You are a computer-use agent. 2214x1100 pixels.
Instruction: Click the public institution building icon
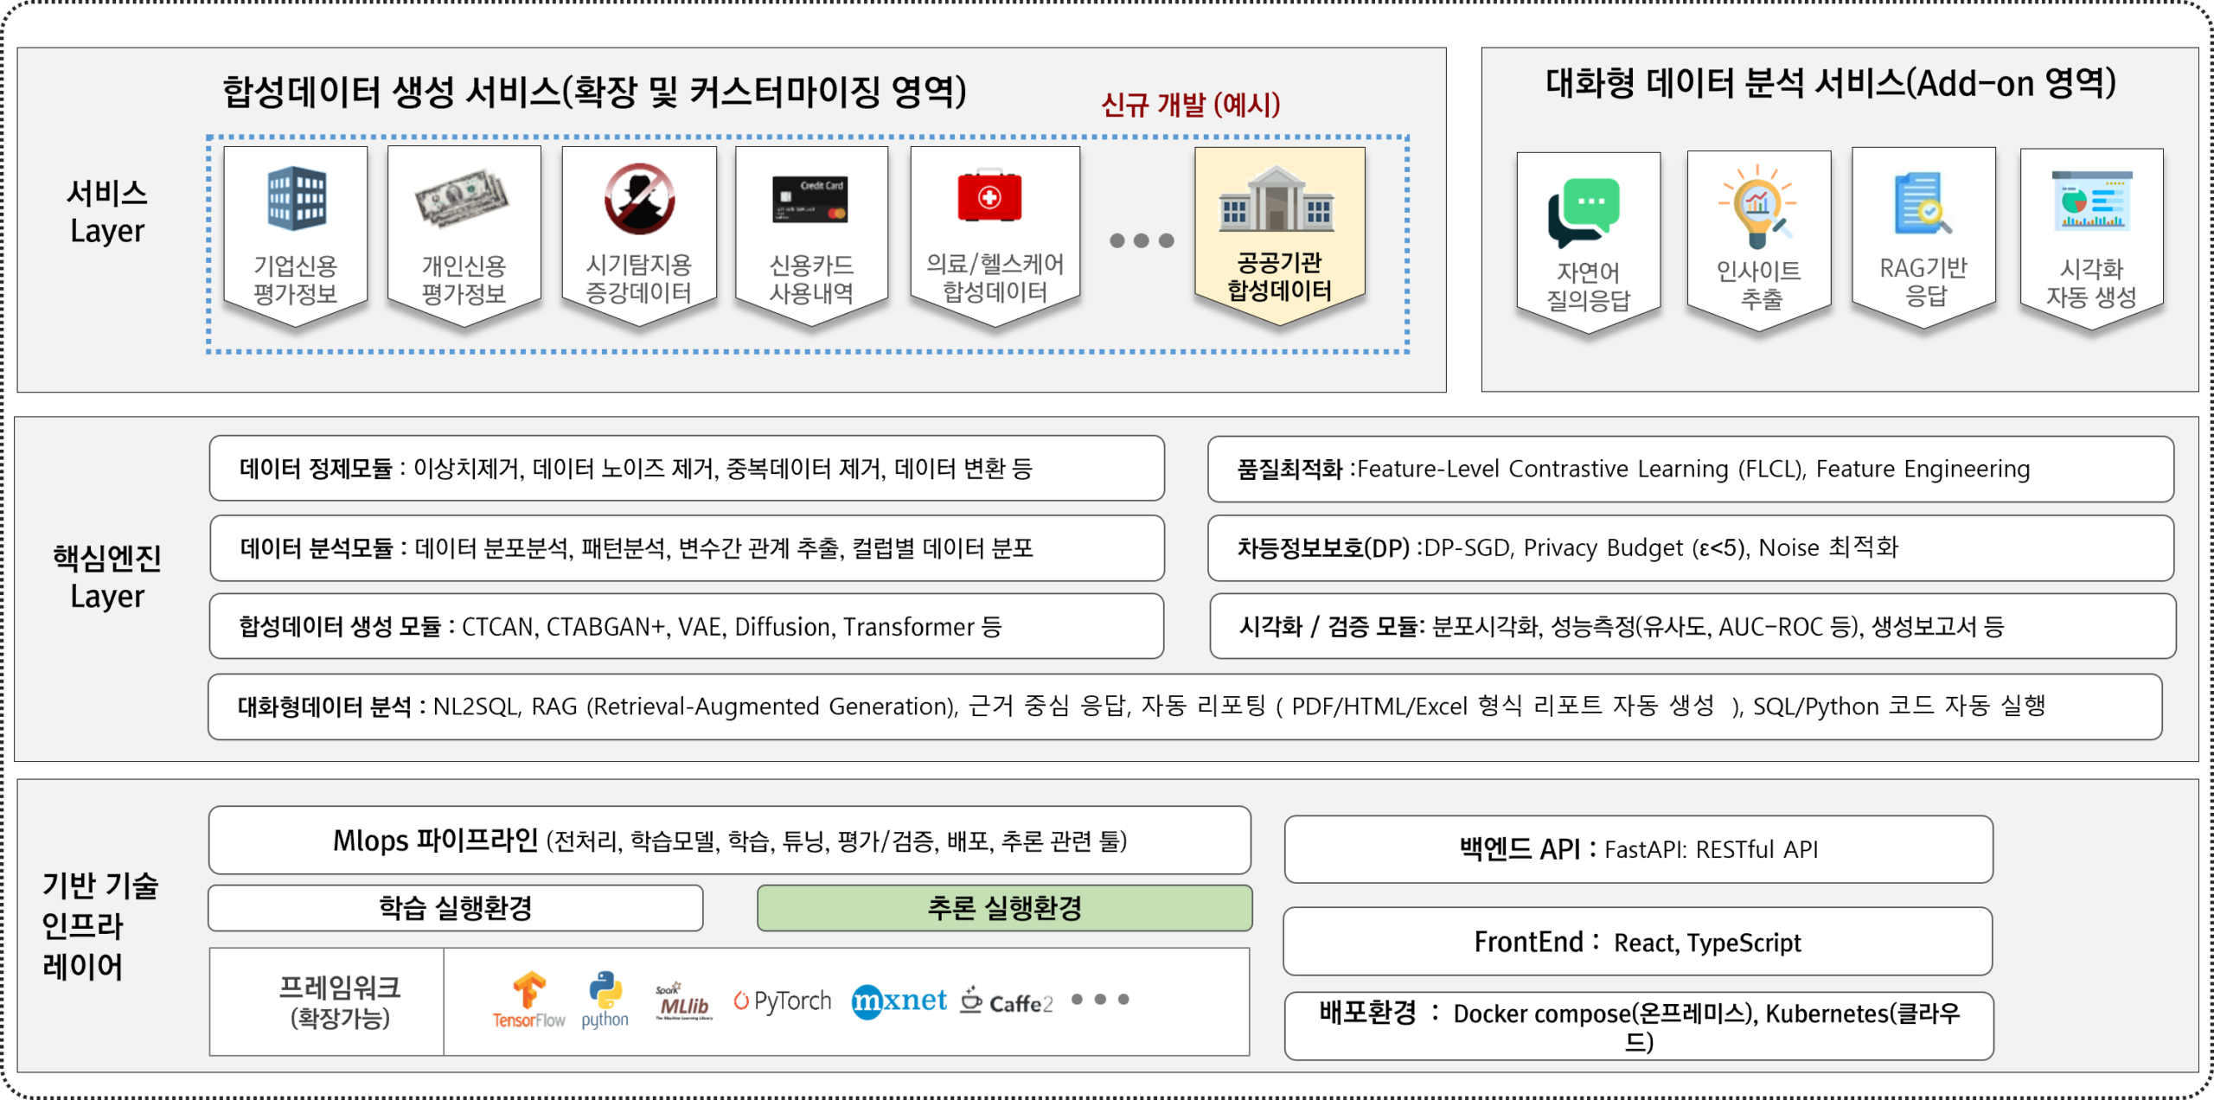[1277, 200]
